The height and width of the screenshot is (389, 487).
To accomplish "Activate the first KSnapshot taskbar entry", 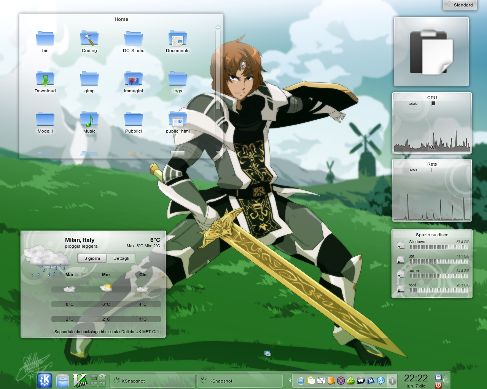I will coord(152,381).
